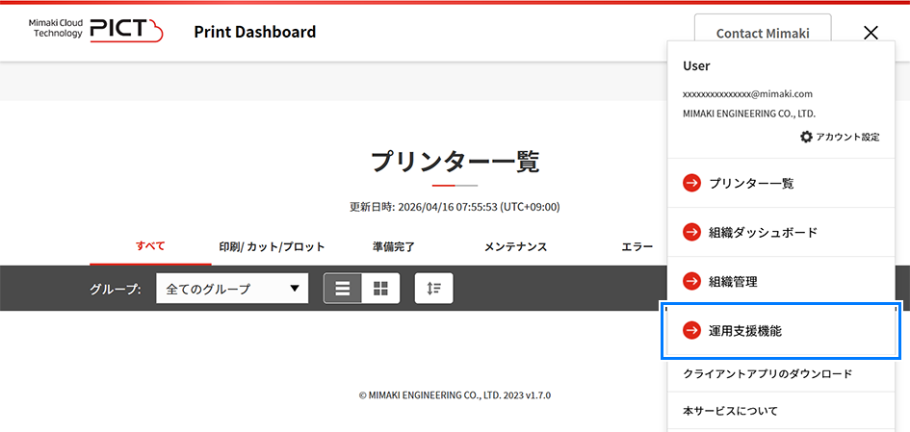The width and height of the screenshot is (910, 432).
Task: Click arrow icon beside 運用支援機能
Action: click(691, 331)
